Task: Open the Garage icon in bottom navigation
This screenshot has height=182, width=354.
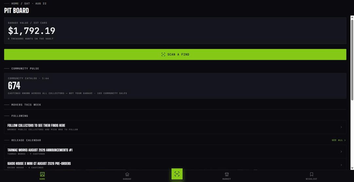Action: pos(127,174)
